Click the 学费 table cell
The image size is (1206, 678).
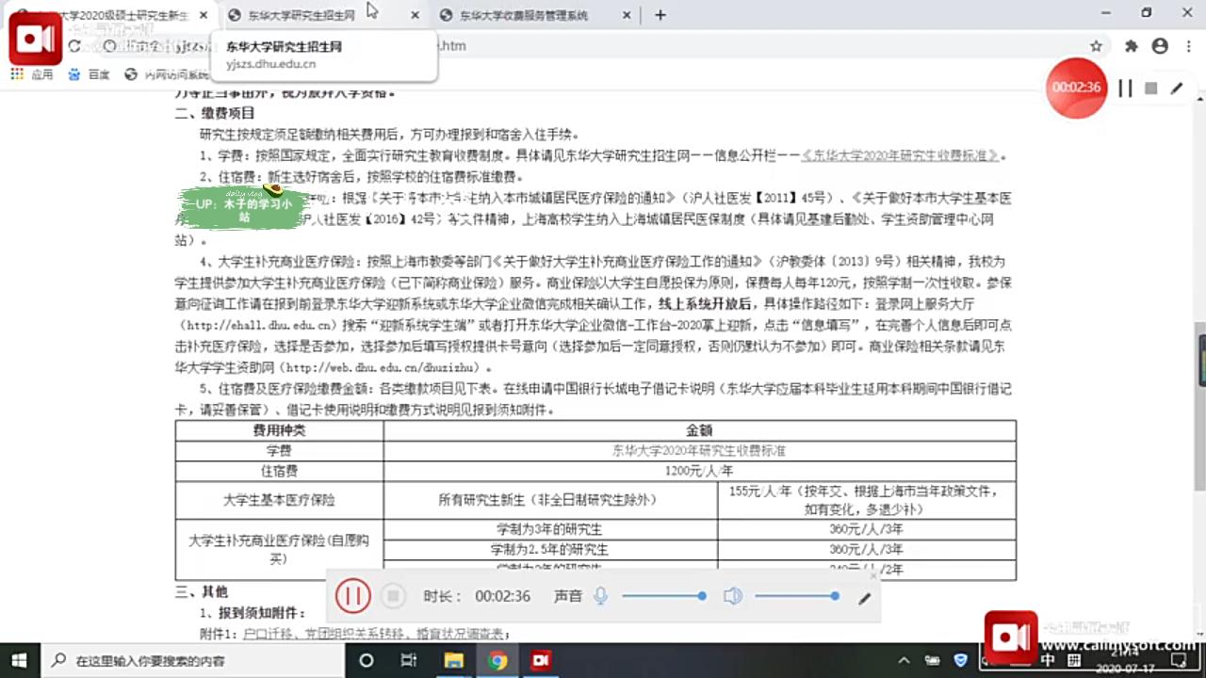pyautogui.click(x=279, y=450)
